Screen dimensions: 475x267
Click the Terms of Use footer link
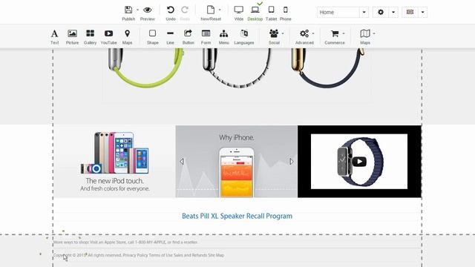(x=161, y=255)
